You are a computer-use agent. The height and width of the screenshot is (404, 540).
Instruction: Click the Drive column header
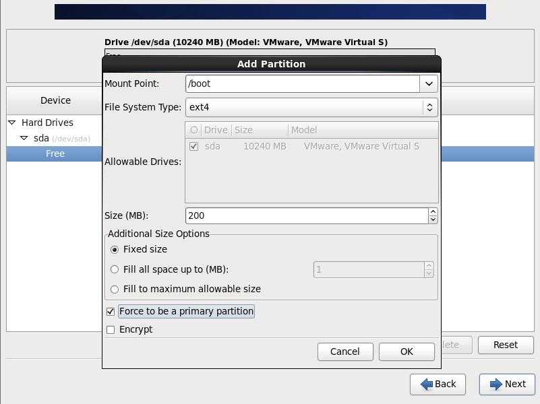[216, 130]
